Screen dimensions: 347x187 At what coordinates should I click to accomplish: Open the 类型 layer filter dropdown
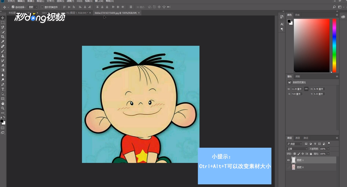point(294,144)
